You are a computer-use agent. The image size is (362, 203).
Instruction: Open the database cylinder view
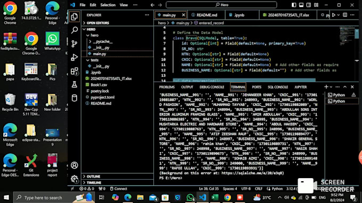[75, 98]
